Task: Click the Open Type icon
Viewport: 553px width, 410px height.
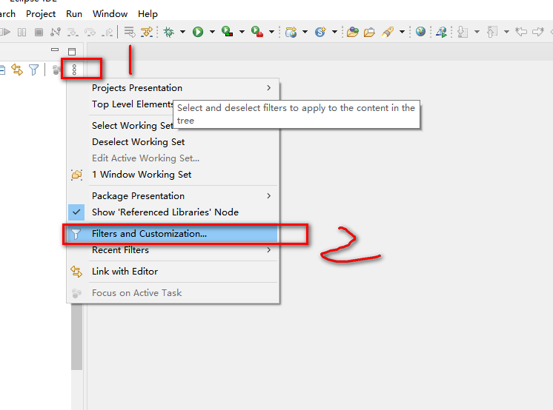Action: 352,32
